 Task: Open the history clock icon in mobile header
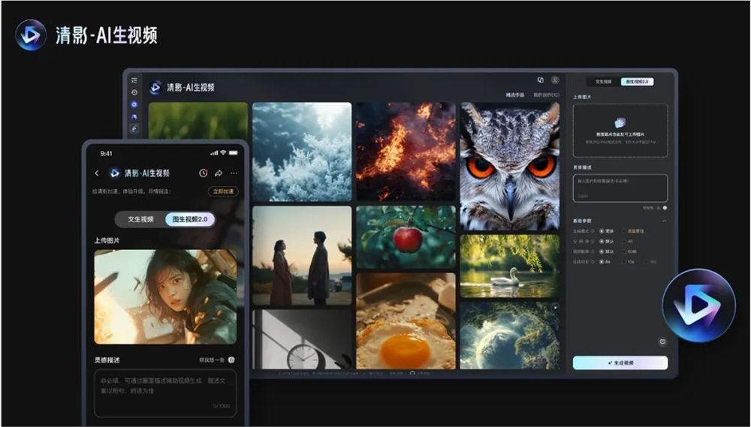[x=203, y=173]
